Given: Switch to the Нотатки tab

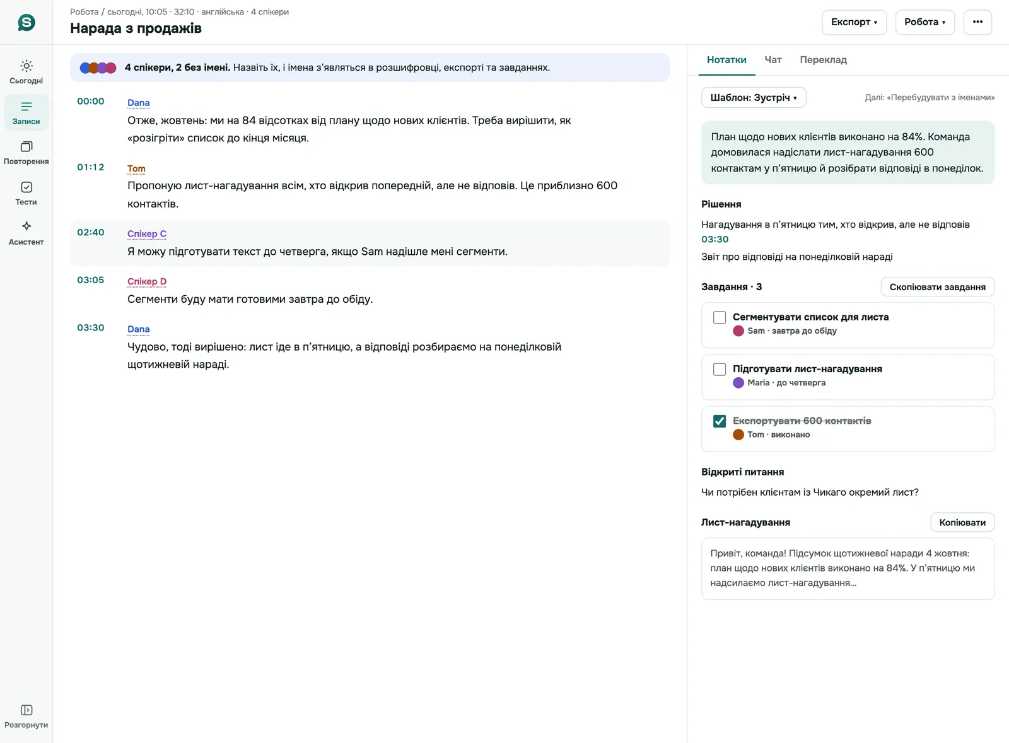Looking at the screenshot, I should (x=726, y=60).
